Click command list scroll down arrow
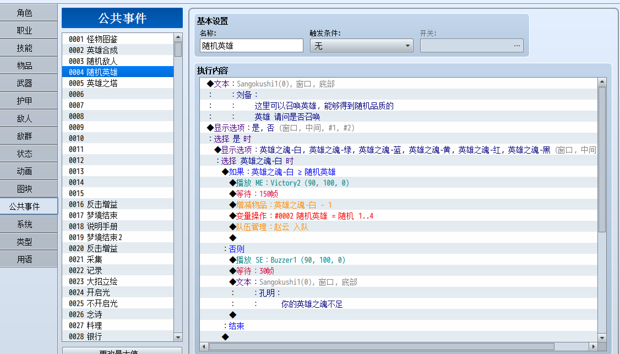 602,338
